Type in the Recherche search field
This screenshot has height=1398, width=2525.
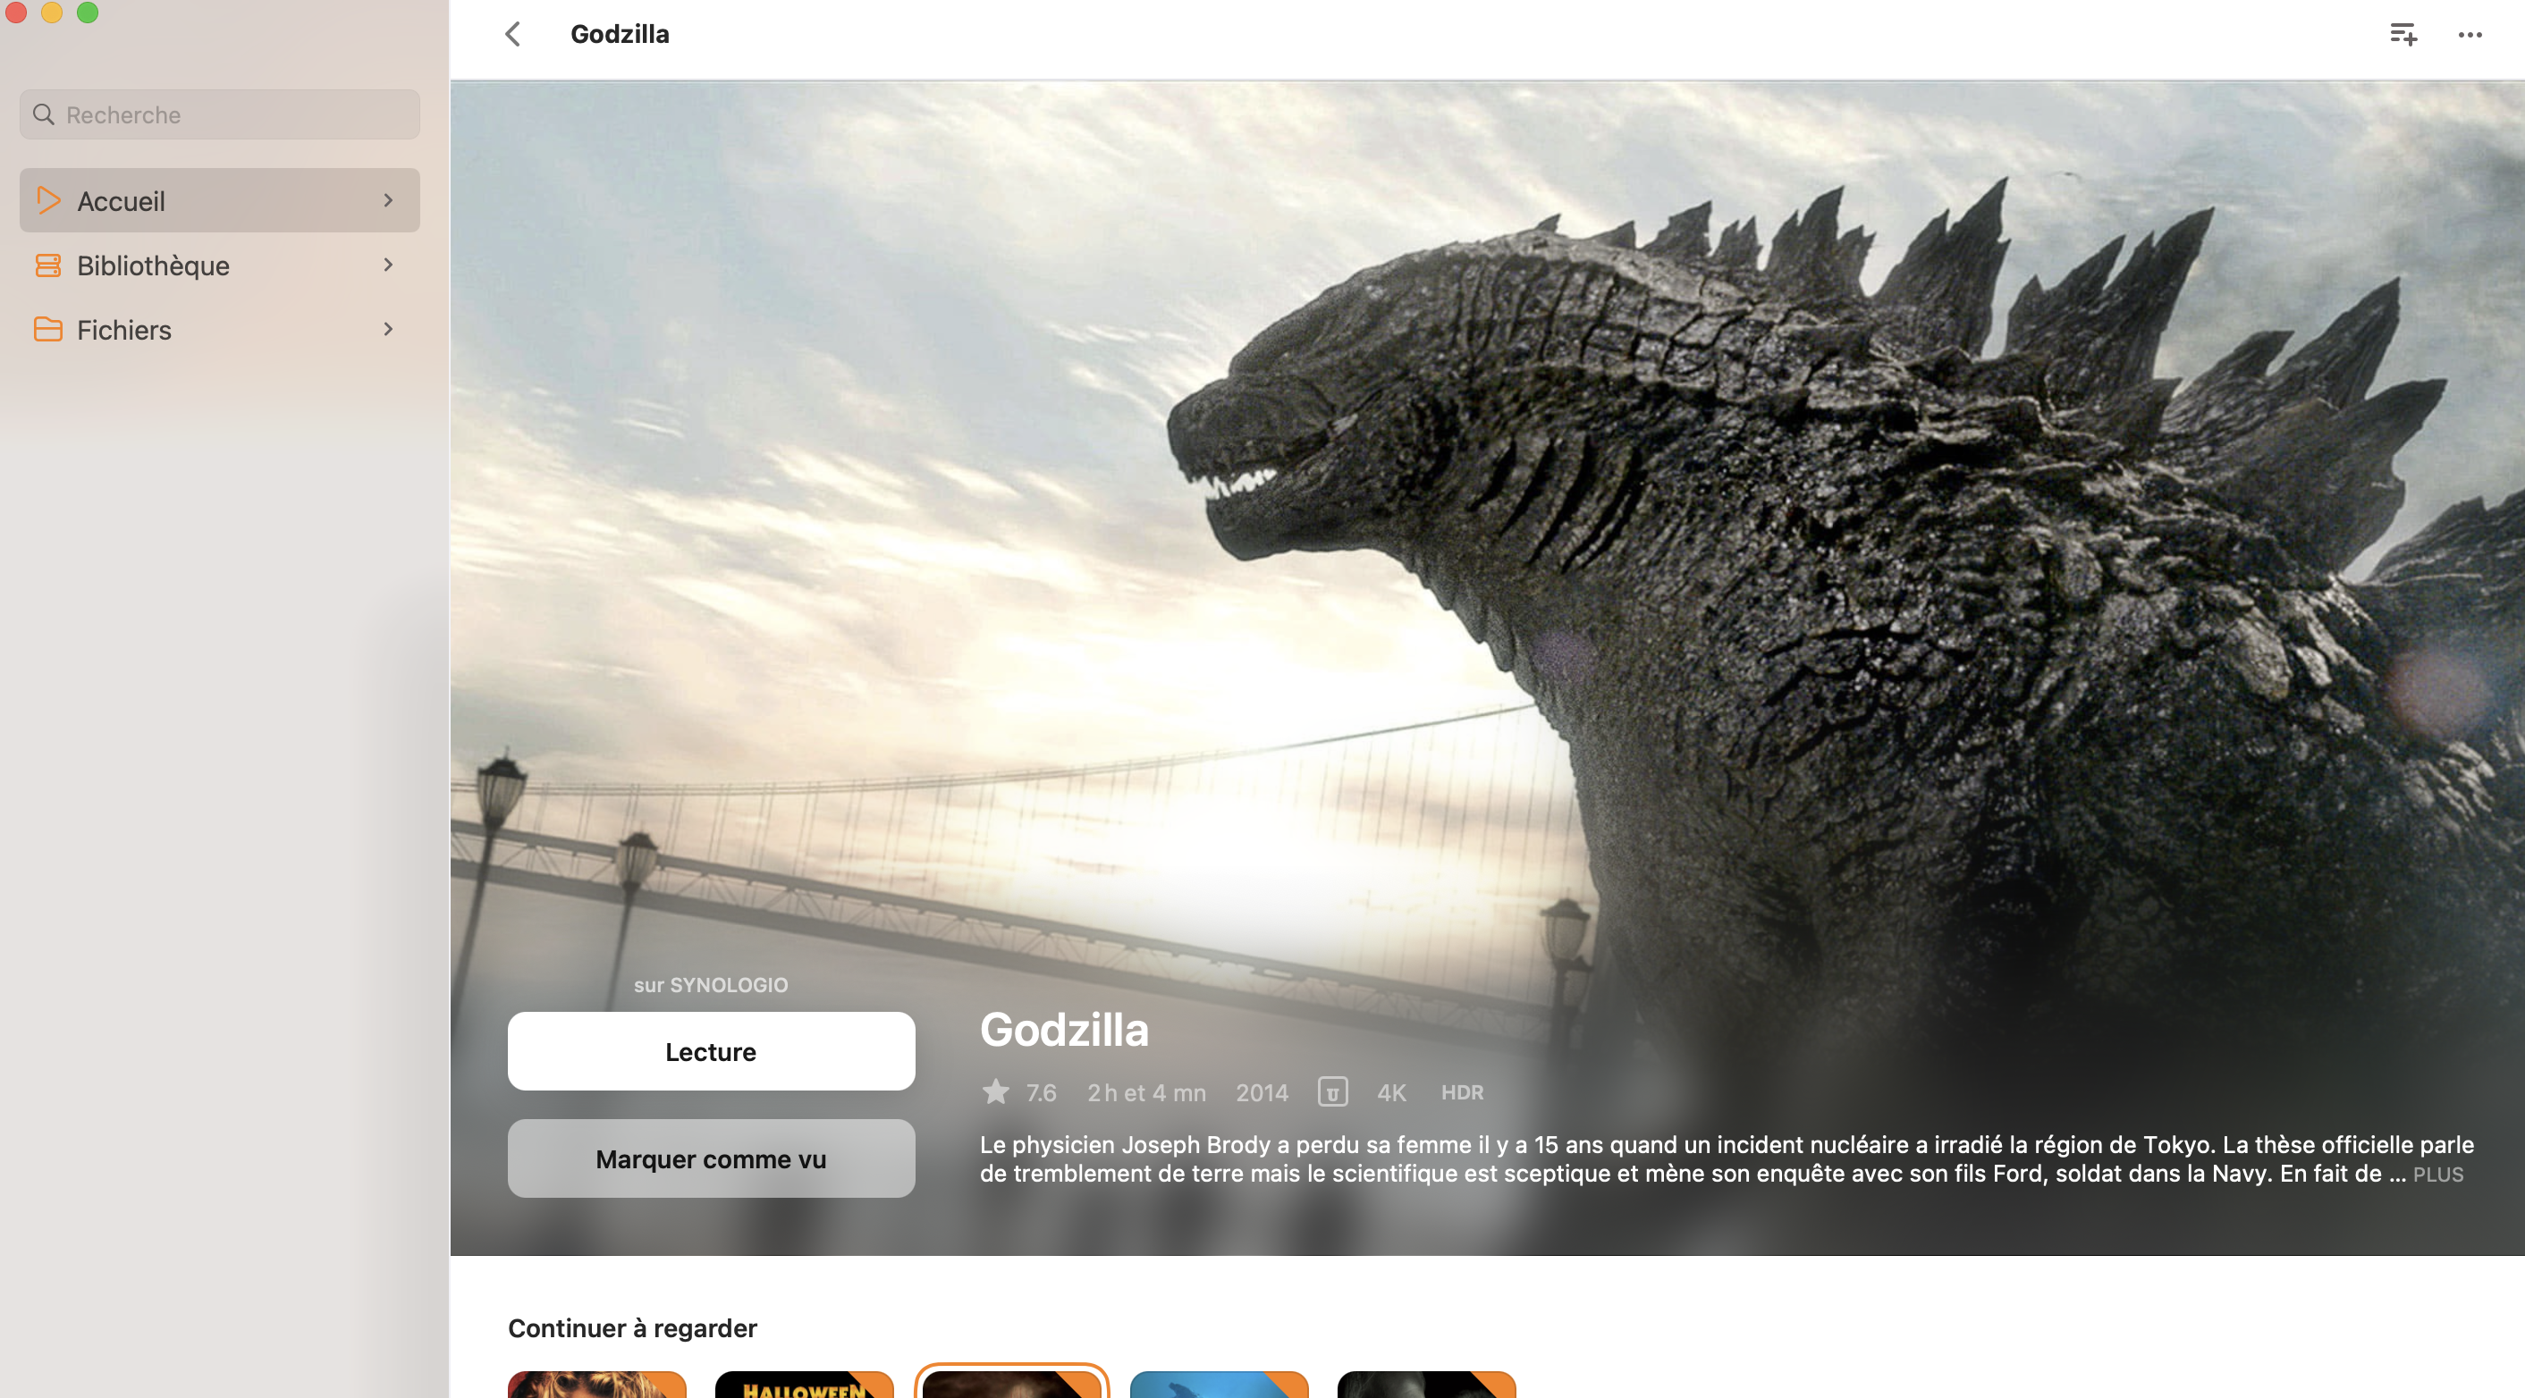point(235,114)
